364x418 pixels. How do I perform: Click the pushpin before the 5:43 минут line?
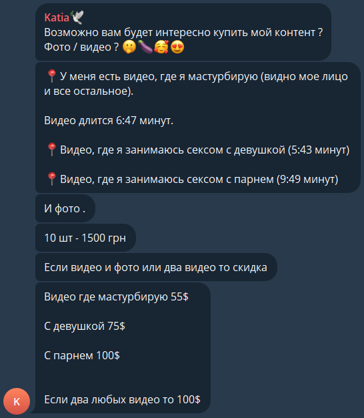click(51, 150)
